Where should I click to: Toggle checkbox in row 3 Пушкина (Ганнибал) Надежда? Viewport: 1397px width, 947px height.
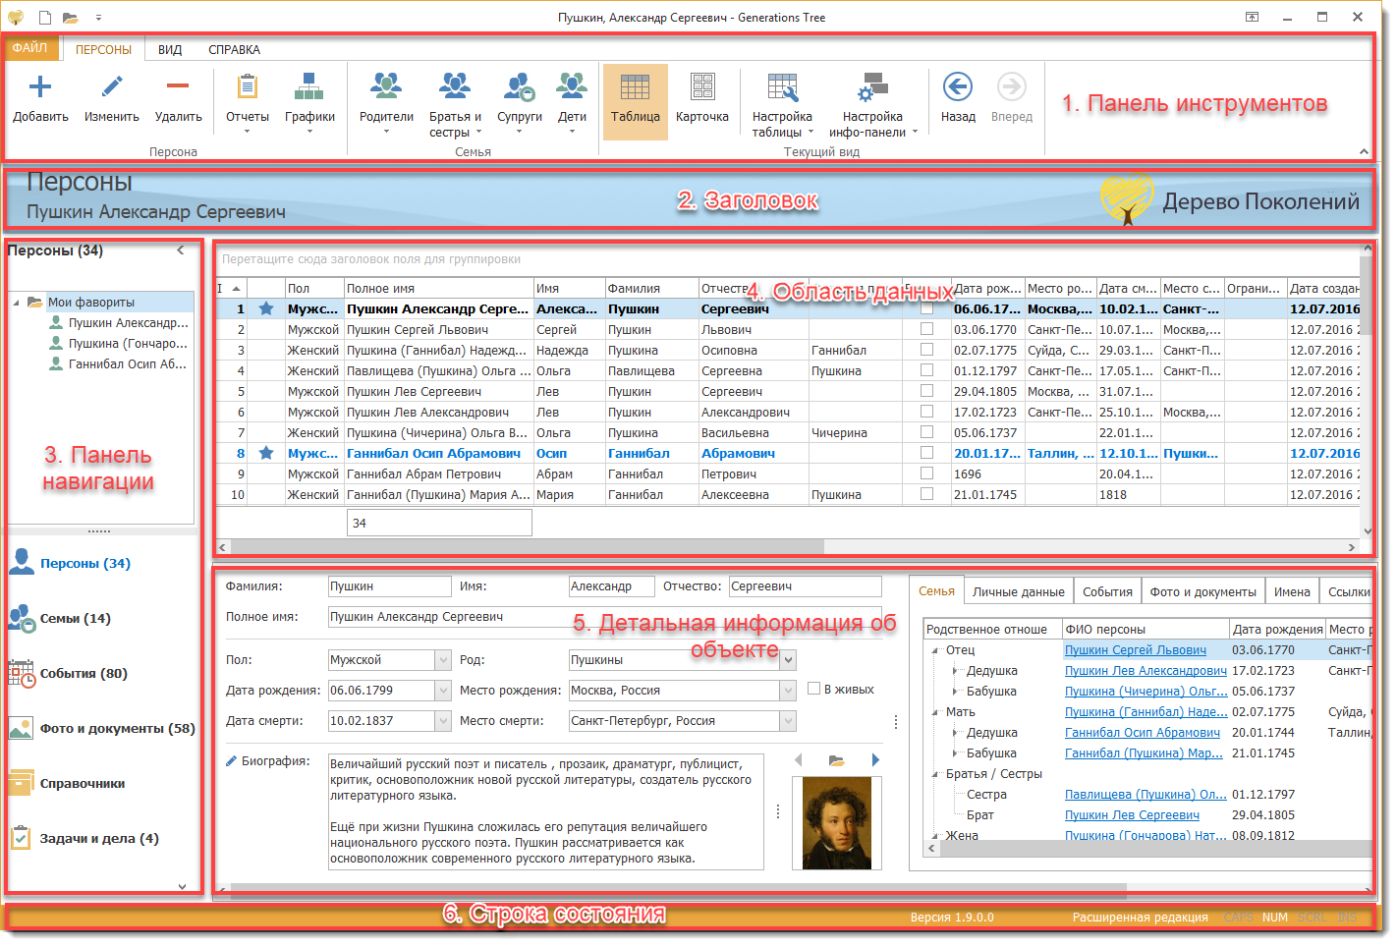pos(926,350)
